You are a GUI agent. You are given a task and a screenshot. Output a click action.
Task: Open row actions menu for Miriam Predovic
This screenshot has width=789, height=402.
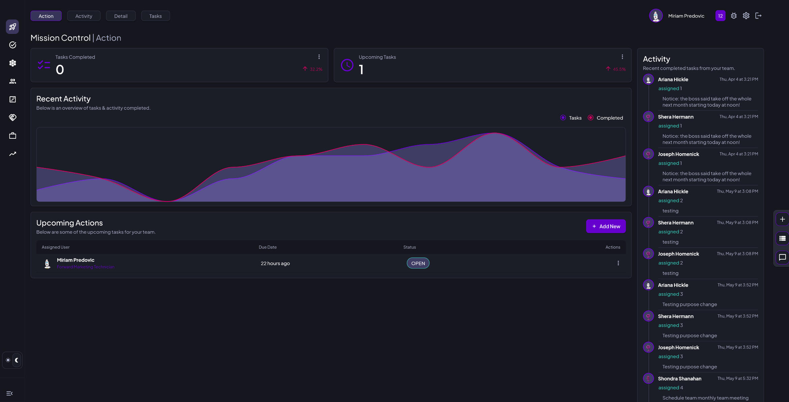[618, 263]
